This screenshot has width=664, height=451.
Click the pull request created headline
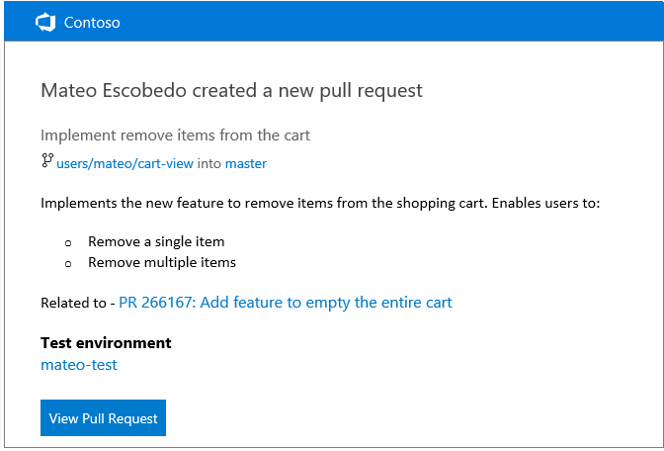point(231,91)
